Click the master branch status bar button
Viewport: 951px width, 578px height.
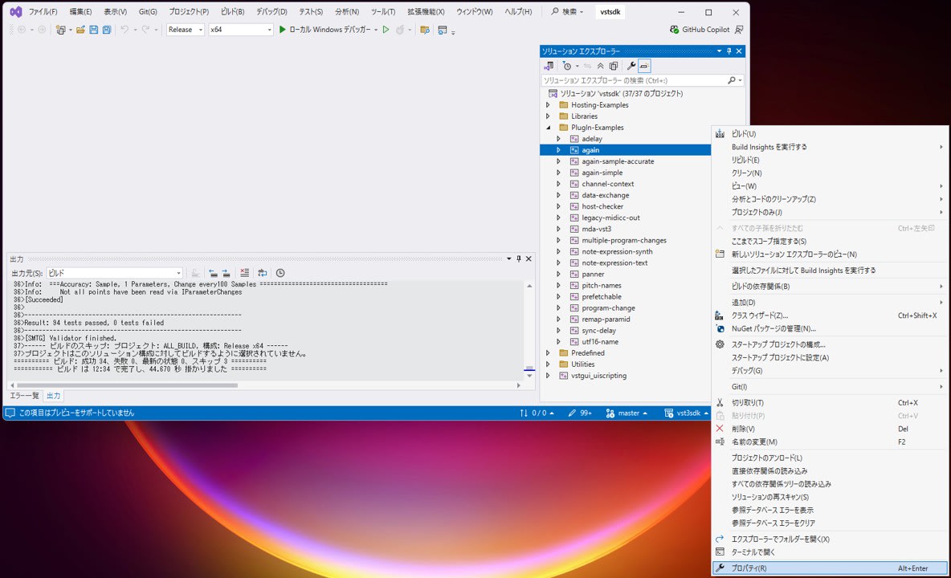point(628,413)
